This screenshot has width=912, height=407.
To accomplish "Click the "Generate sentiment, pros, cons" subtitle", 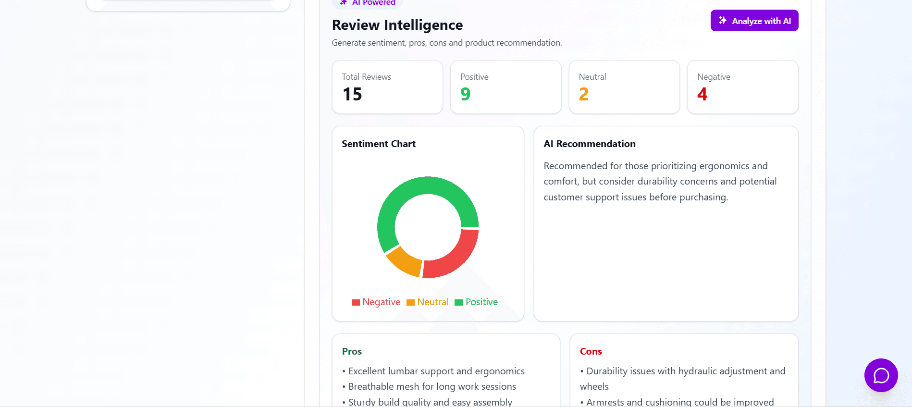I will pos(447,43).
